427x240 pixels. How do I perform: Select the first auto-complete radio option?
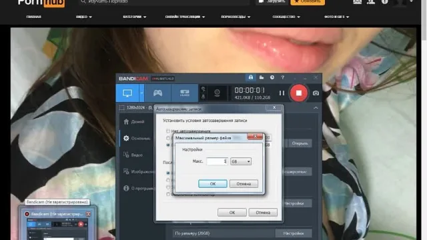point(168,131)
